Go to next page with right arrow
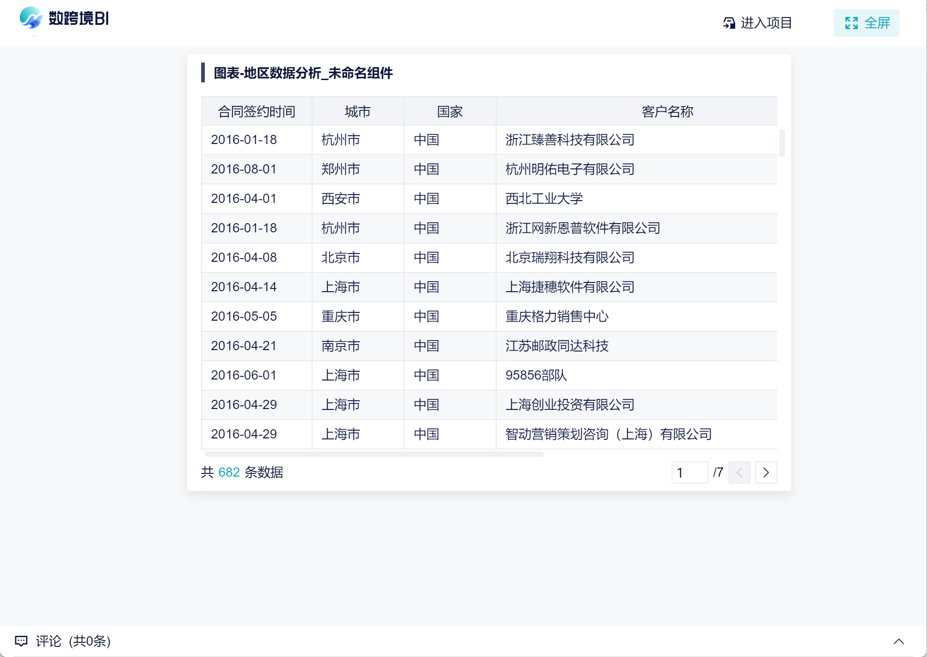 [766, 473]
